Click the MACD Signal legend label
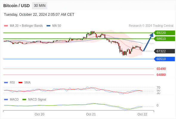Image resolution: width=176 pixels, height=119 pixels. [37, 100]
